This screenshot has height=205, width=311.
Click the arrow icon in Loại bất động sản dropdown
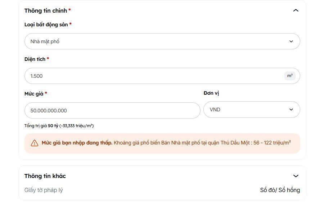click(x=291, y=41)
